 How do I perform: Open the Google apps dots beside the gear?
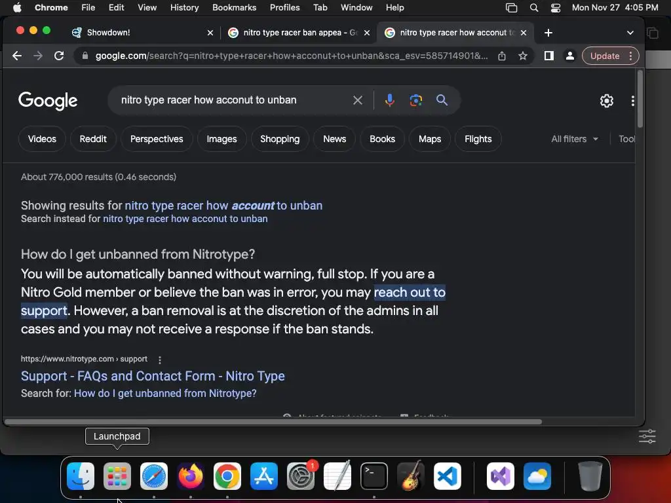click(x=632, y=101)
